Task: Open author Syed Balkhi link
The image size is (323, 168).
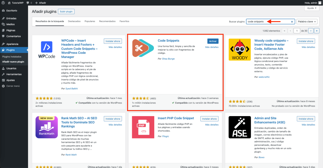Action: [72, 89]
